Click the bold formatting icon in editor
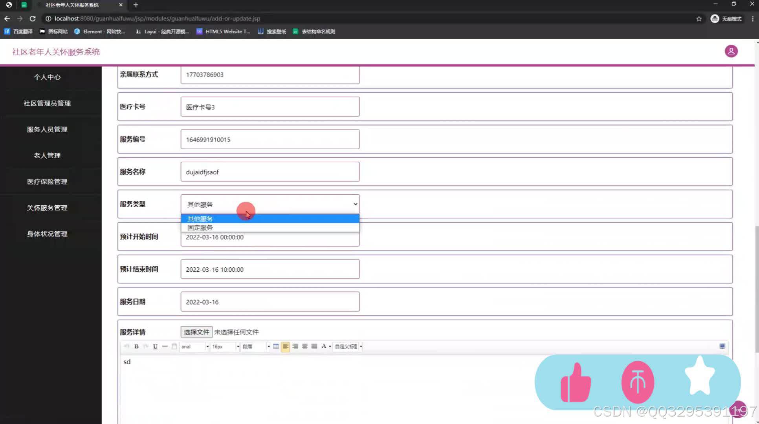This screenshot has width=759, height=424. [136, 346]
